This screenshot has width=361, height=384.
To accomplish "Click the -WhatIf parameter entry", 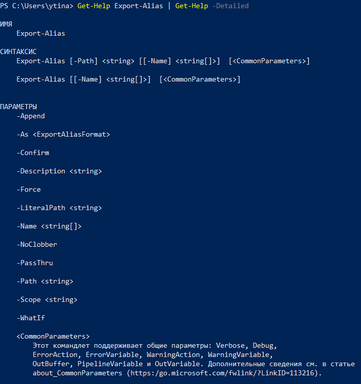I will click(x=31, y=318).
